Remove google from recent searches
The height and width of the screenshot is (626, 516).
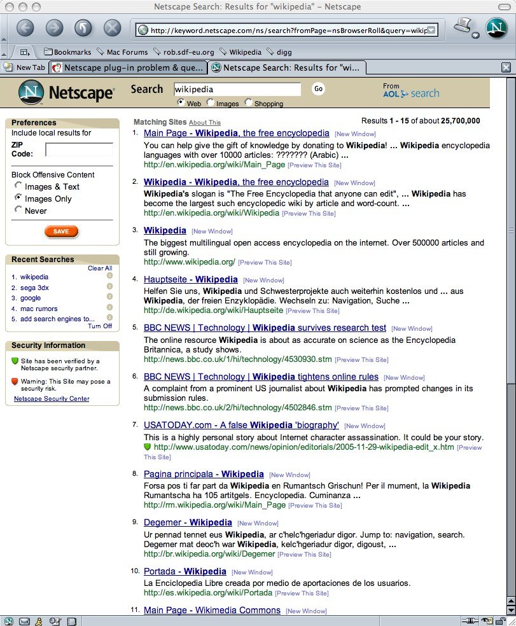pos(109,296)
